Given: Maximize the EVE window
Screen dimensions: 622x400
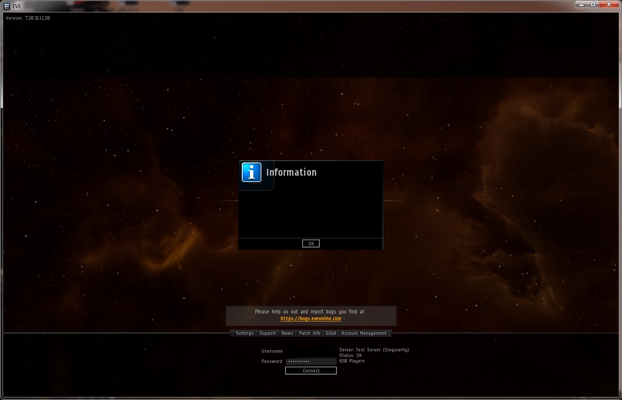Looking at the screenshot, I should [x=593, y=5].
